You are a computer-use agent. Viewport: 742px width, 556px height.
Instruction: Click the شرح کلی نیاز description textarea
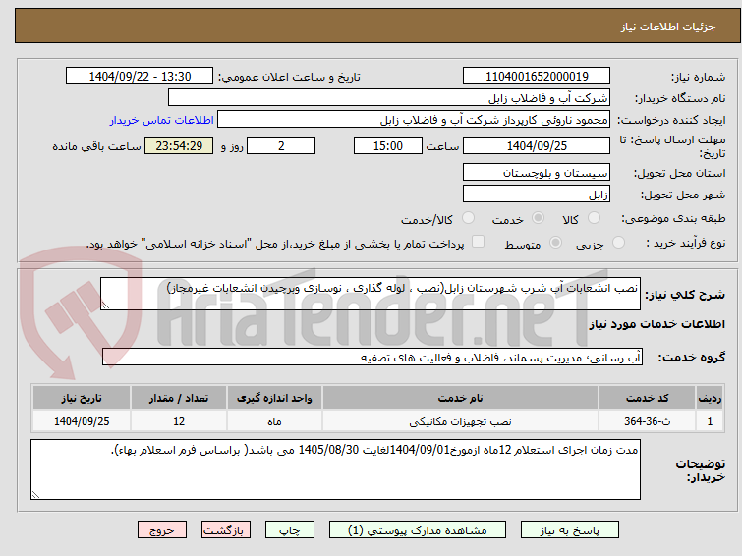[x=371, y=294]
